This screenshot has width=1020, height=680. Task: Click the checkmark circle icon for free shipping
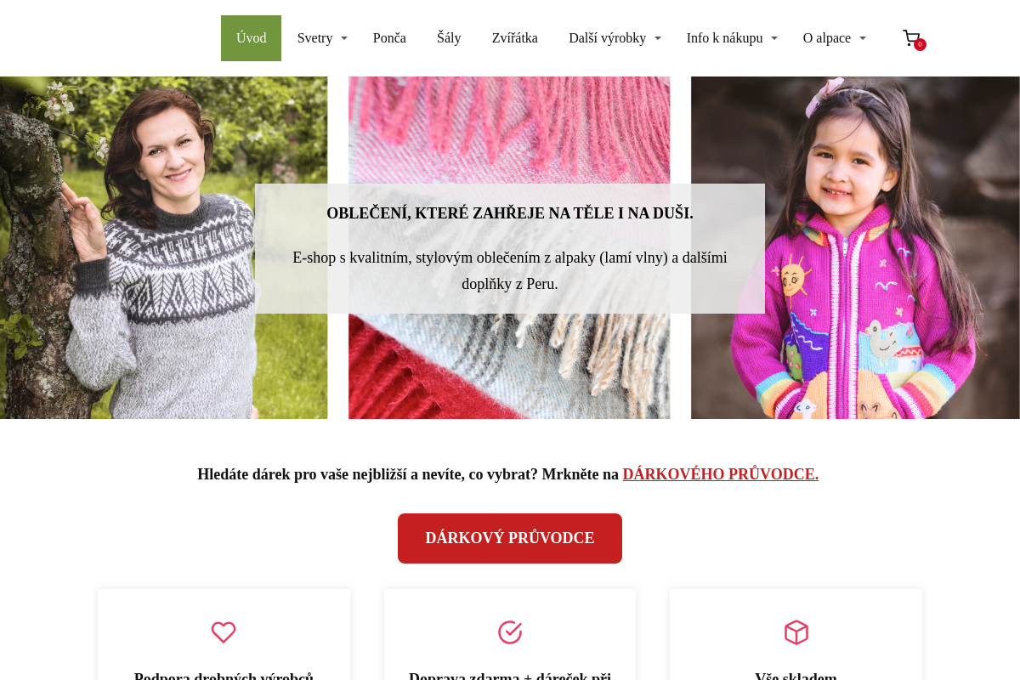[510, 632]
